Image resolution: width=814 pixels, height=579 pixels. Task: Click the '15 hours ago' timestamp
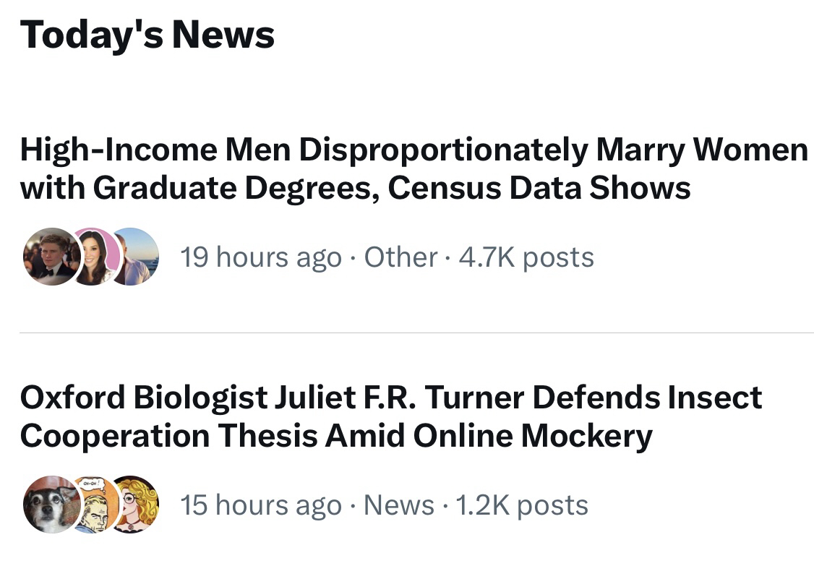tap(260, 505)
